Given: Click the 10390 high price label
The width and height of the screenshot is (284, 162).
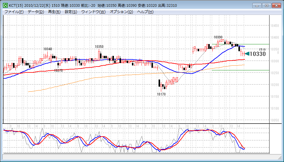Looking at the screenshot, I should [218, 37].
